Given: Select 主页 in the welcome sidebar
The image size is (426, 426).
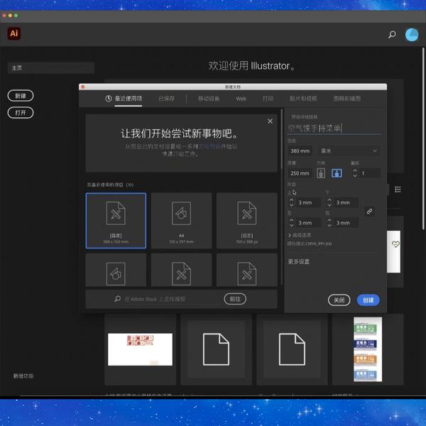Looking at the screenshot, I should (x=51, y=68).
